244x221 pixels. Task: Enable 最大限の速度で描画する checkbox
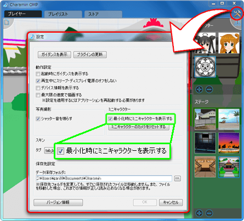pos(38,95)
